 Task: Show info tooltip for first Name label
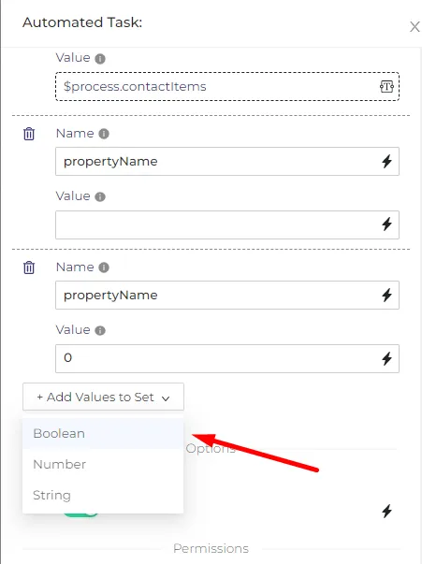click(104, 134)
